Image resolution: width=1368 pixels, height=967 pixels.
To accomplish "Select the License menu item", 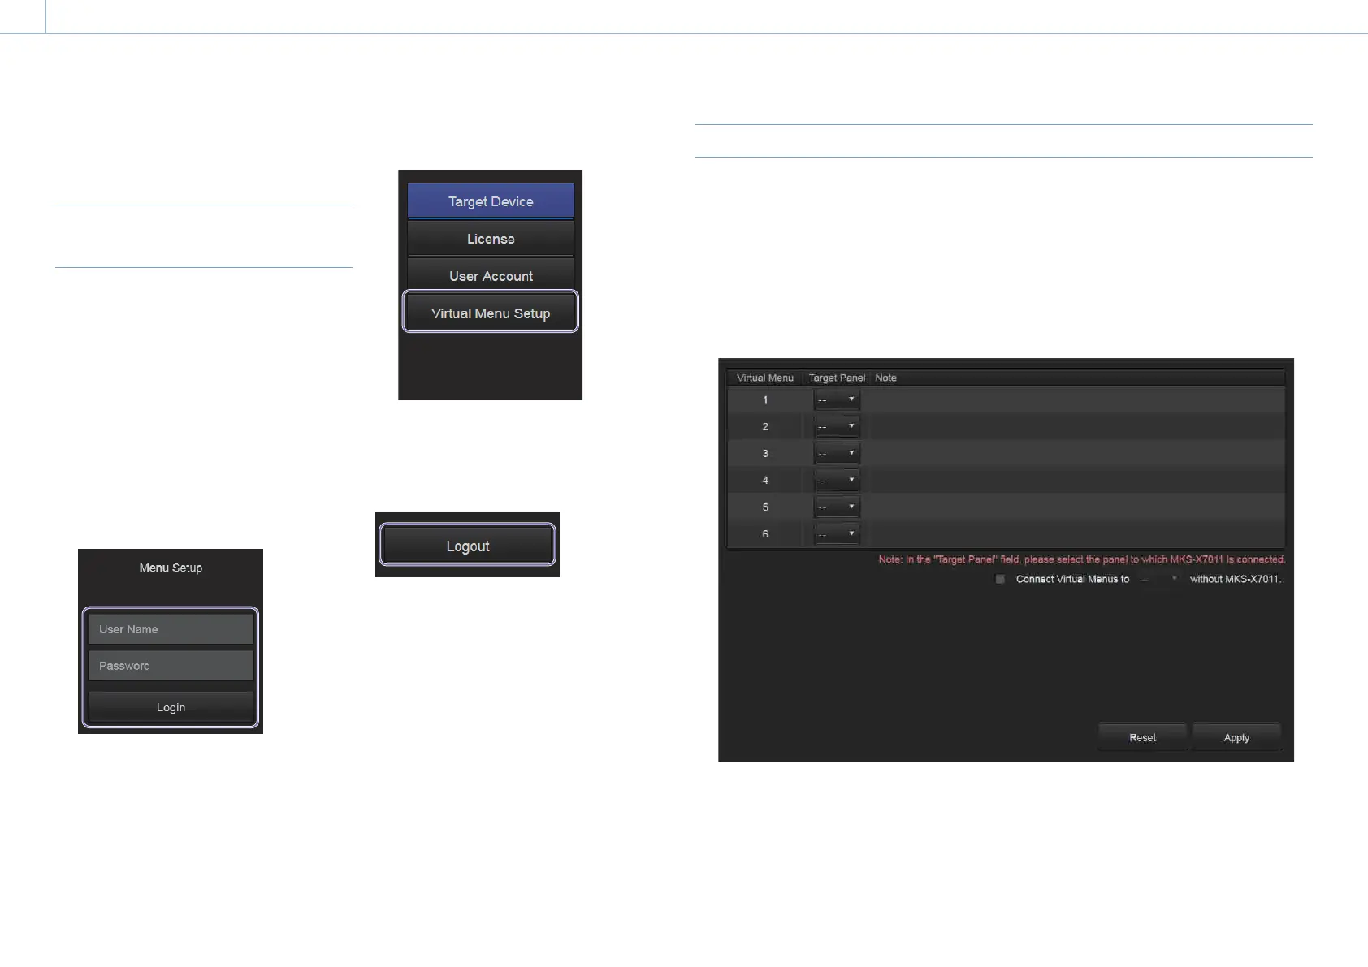I will [491, 239].
